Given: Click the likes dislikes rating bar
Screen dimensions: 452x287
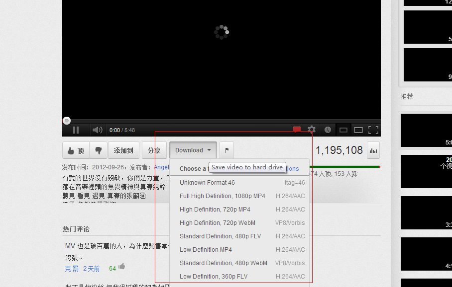Looking at the screenshot, I should [x=344, y=167].
